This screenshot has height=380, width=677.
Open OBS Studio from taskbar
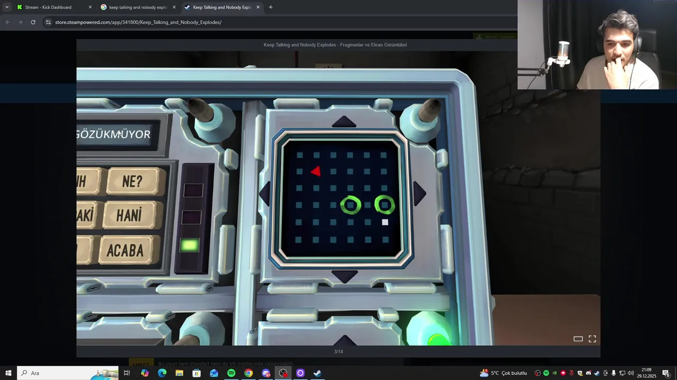[x=283, y=373]
